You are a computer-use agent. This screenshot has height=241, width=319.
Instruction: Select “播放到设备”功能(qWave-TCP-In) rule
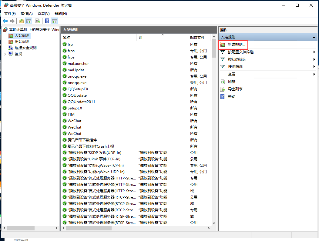tap(136, 165)
